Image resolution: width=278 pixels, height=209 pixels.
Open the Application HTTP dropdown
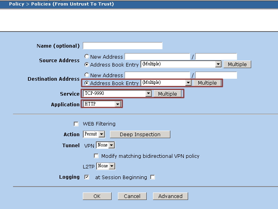pyautogui.click(x=118, y=104)
